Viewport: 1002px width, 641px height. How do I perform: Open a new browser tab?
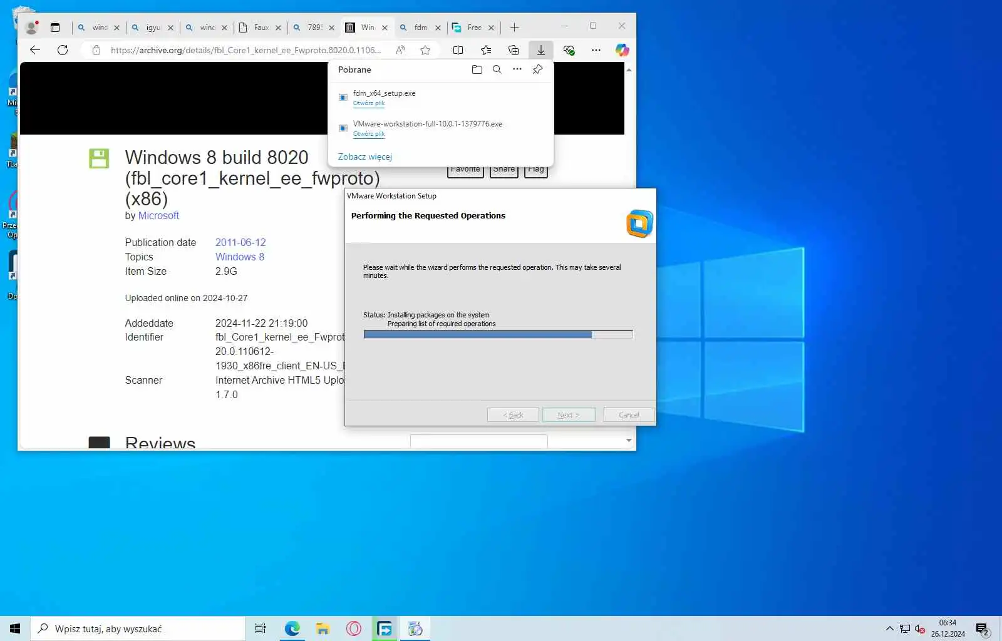(x=514, y=28)
